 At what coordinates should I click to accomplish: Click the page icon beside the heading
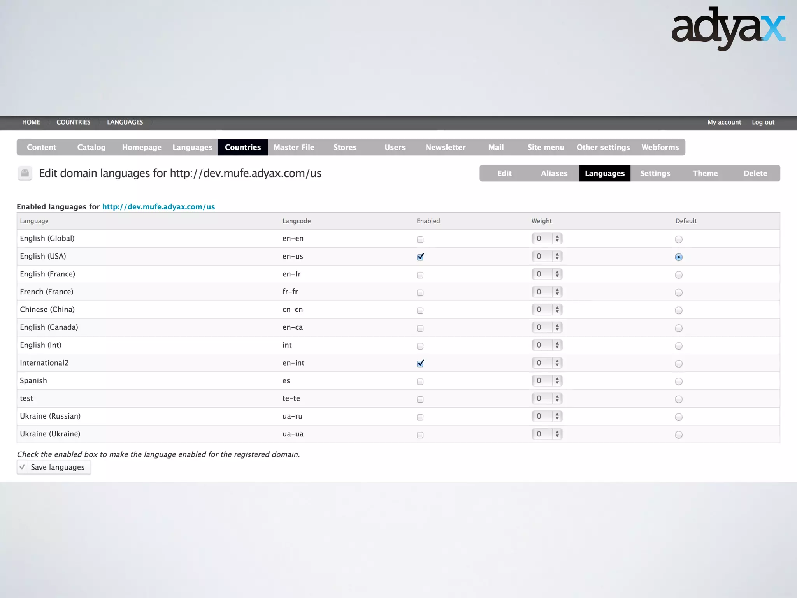coord(25,173)
